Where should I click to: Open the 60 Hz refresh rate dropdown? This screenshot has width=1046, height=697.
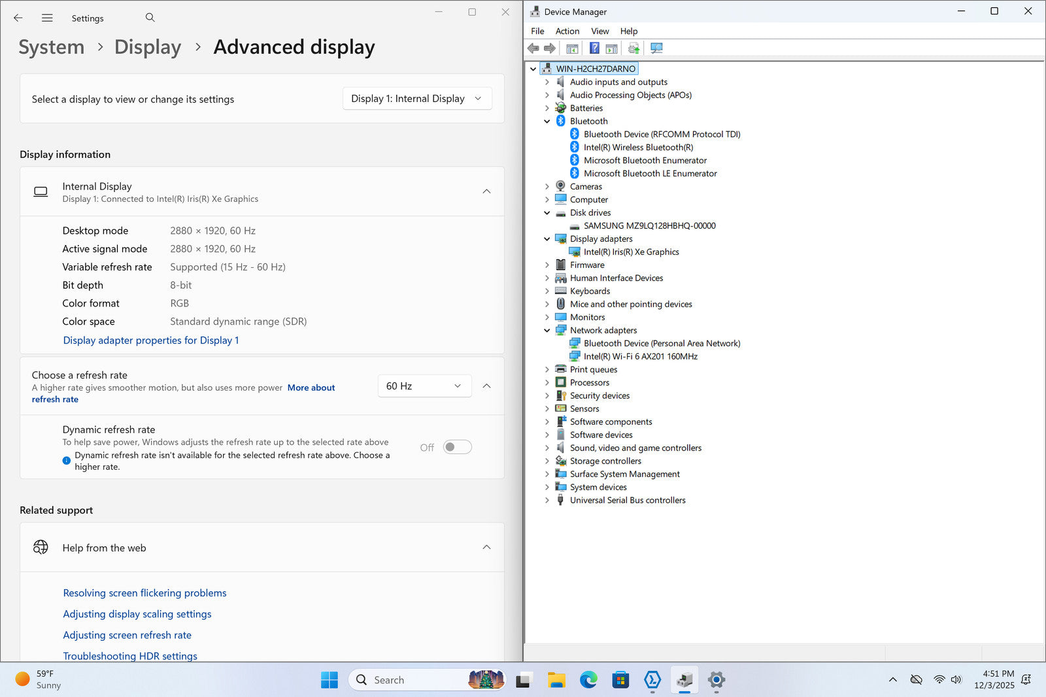click(424, 386)
